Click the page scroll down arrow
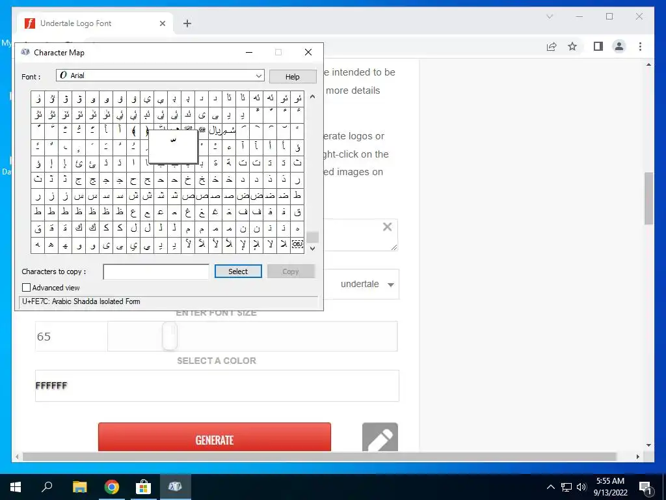Viewport: 666px width, 500px height. pos(648,445)
